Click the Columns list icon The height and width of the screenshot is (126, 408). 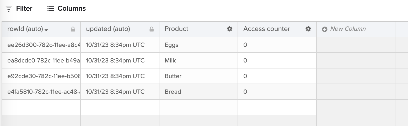pyautogui.click(x=50, y=9)
